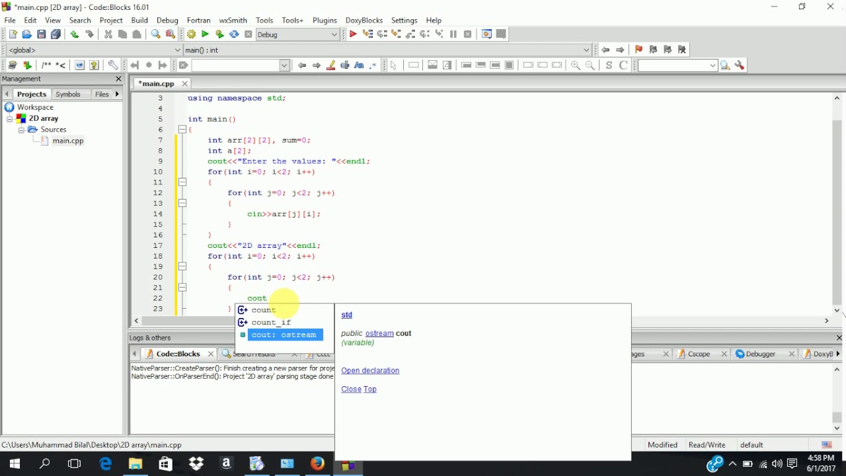The image size is (846, 476).
Task: Open the Debugger log tab
Action: [760, 354]
